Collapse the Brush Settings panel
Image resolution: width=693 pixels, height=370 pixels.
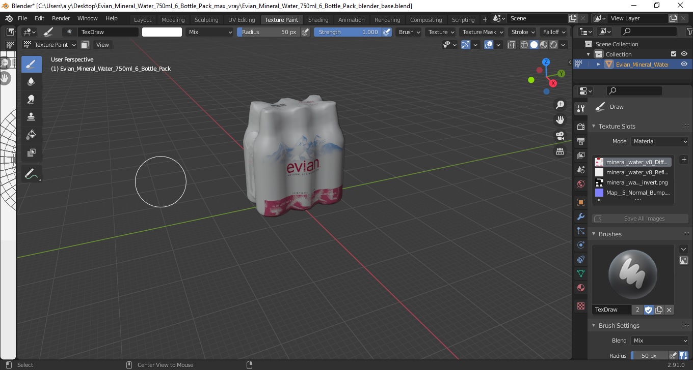tap(594, 325)
